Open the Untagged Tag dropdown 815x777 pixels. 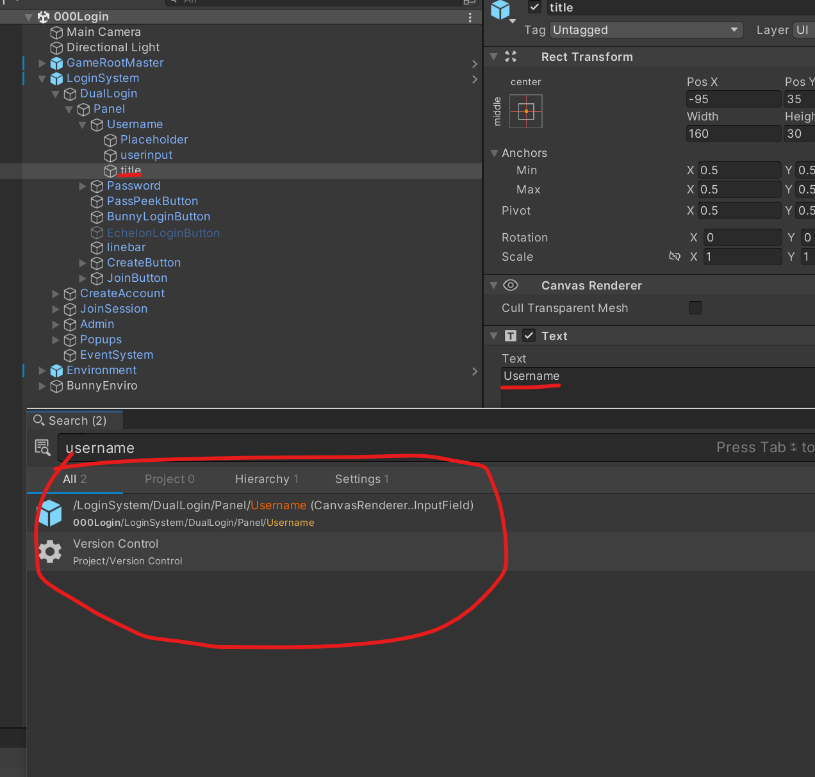coord(646,29)
